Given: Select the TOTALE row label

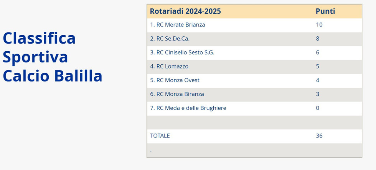Looking at the screenshot, I should pos(160,136).
